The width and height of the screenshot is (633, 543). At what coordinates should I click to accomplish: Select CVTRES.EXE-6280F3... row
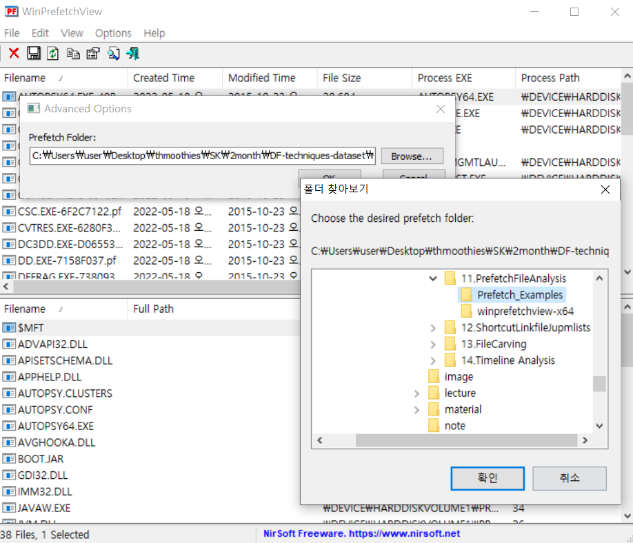tap(150, 228)
